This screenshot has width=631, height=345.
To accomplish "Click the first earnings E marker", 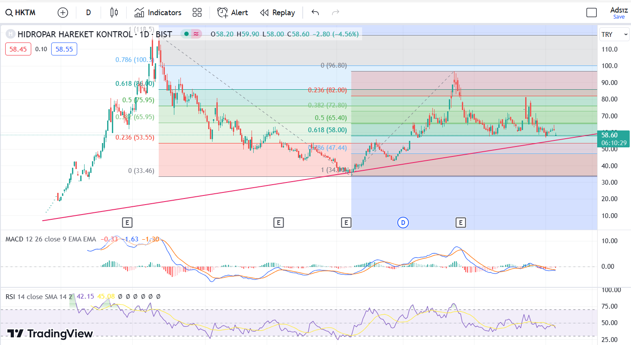I will pos(127,223).
